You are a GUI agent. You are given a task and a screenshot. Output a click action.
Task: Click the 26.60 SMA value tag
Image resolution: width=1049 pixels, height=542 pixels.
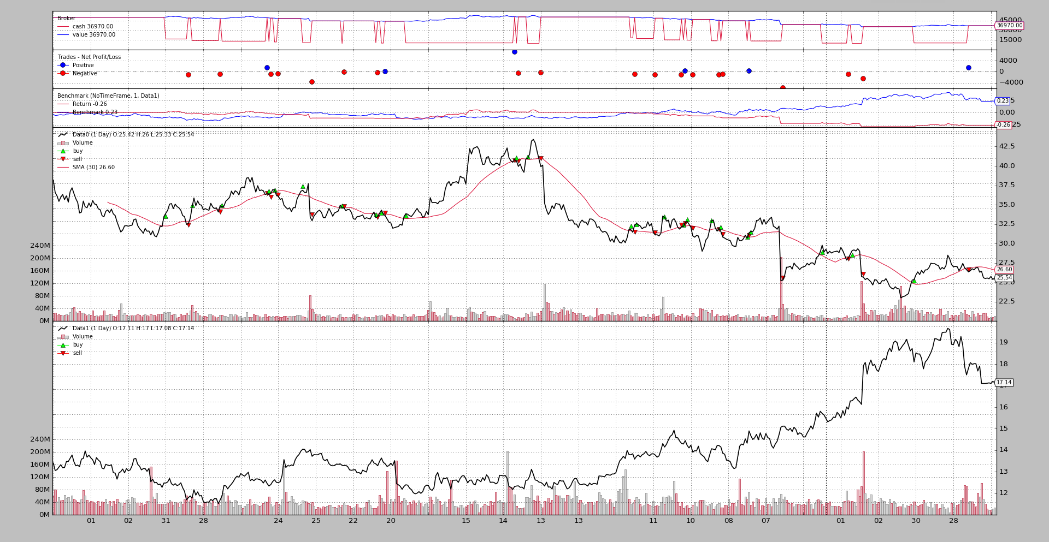tap(1004, 270)
